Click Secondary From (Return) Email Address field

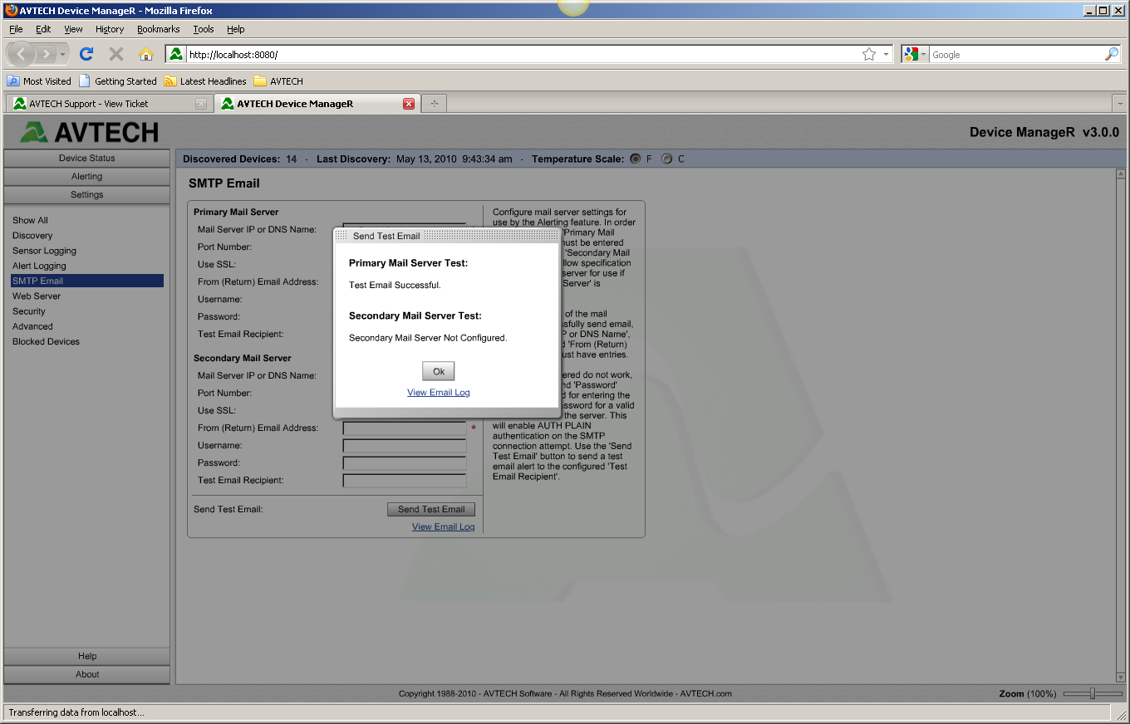click(x=405, y=428)
